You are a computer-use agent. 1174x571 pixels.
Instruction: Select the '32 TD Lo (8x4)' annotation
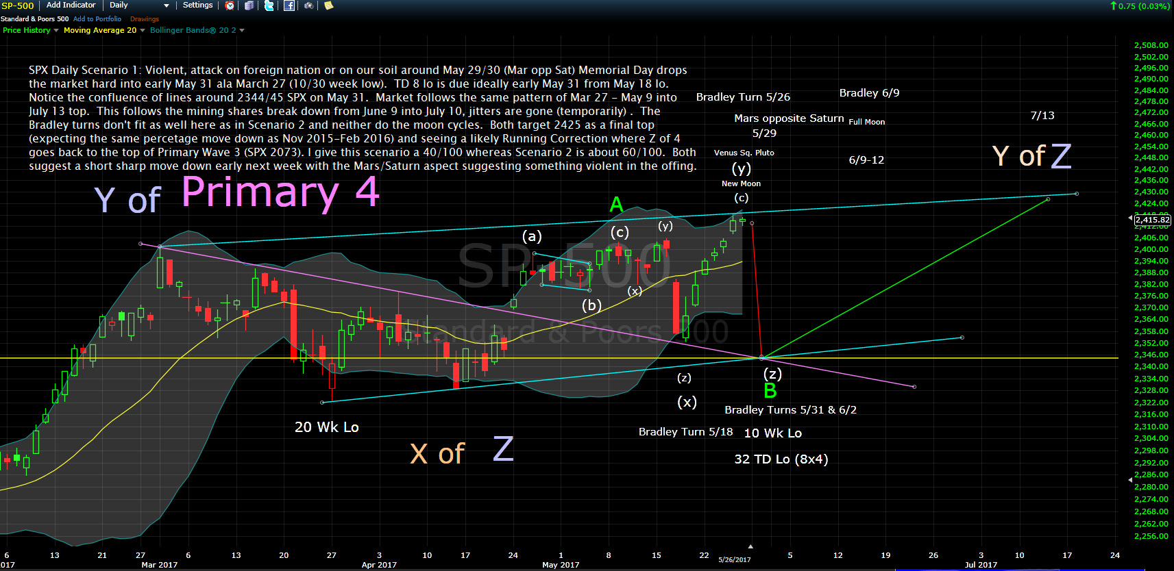click(781, 459)
